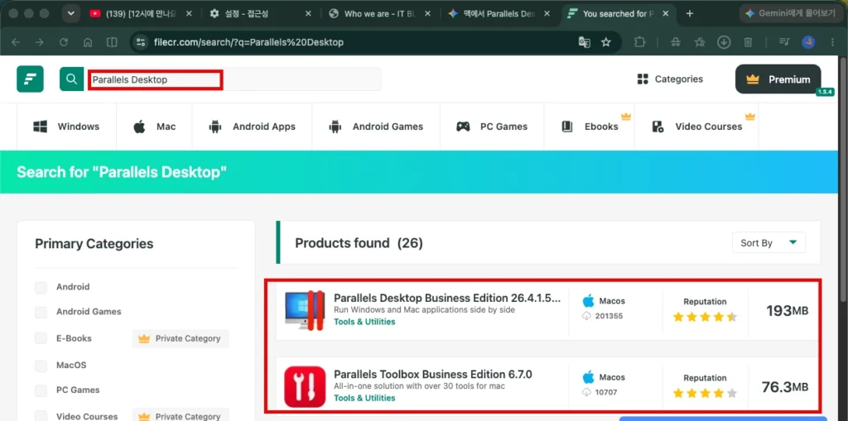Go forward in browser history
848x421 pixels.
[x=40, y=42]
